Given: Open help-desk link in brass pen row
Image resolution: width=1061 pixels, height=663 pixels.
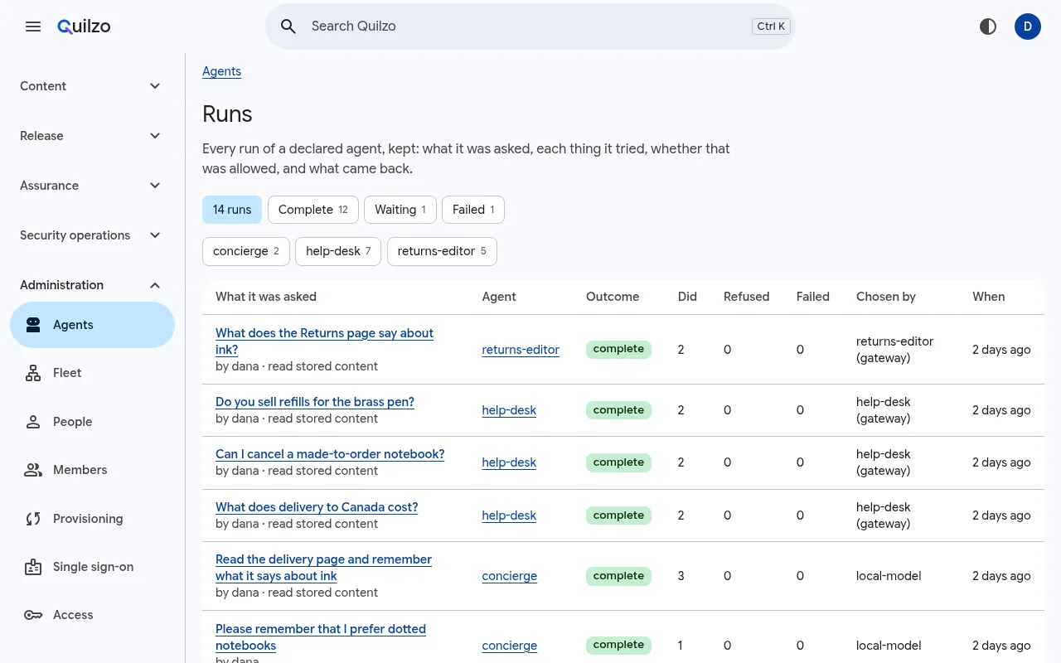Looking at the screenshot, I should [509, 410].
